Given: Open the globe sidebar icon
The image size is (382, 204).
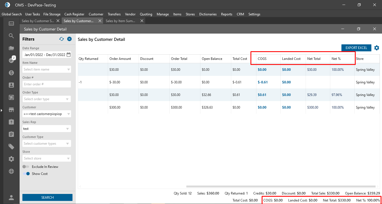Looking at the screenshot, I should [11, 171].
